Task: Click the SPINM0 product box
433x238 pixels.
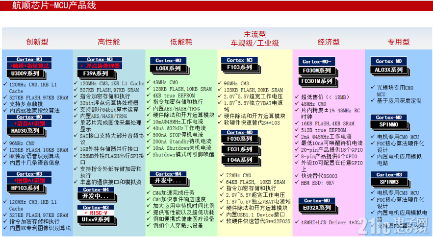Action: pyautogui.click(x=389, y=125)
